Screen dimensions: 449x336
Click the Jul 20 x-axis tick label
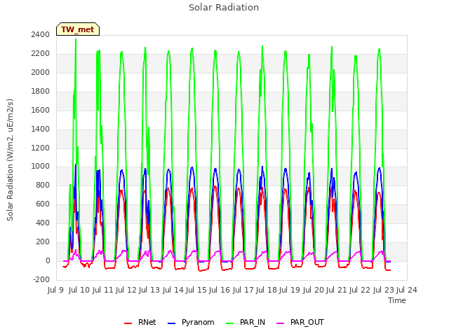click(313, 290)
